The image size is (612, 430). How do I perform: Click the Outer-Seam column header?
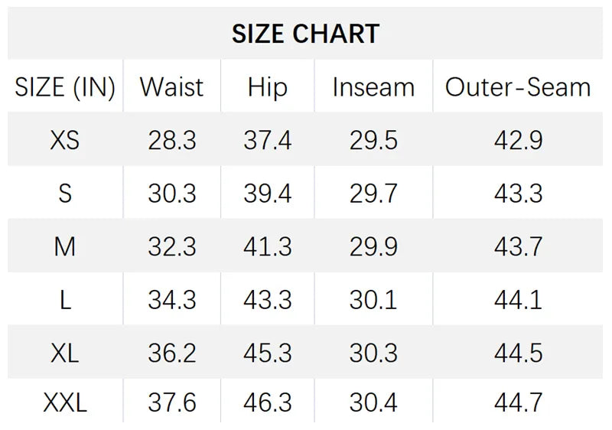(x=518, y=87)
